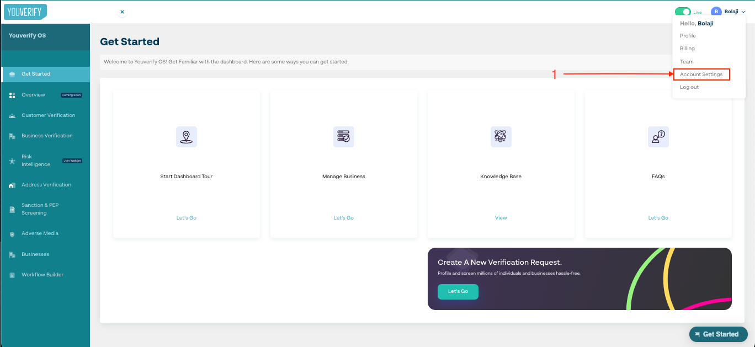Collapse sidebar with the X button
The height and width of the screenshot is (347, 755).
click(x=122, y=12)
